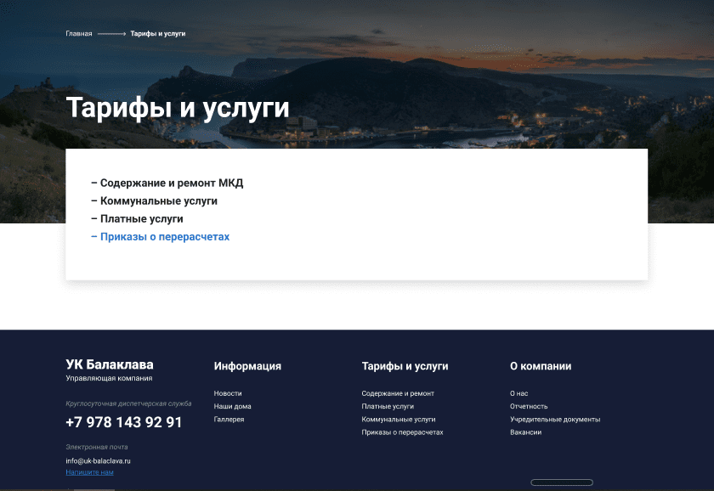This screenshot has height=491, width=714.
Task: Click email info@uk-balaclava.ru
Action: (98, 460)
